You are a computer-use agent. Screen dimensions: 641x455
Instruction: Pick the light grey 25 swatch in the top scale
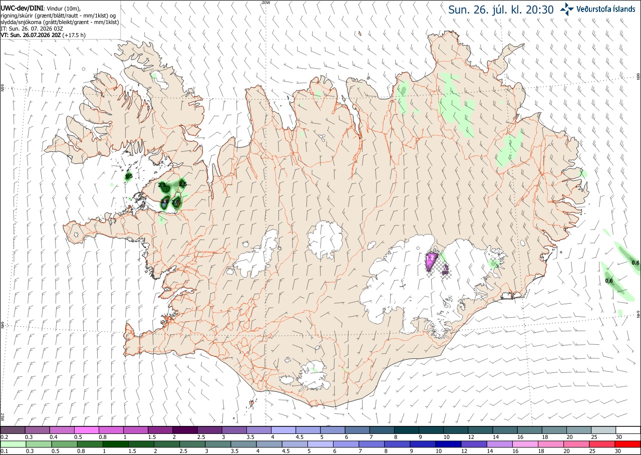click(x=604, y=430)
